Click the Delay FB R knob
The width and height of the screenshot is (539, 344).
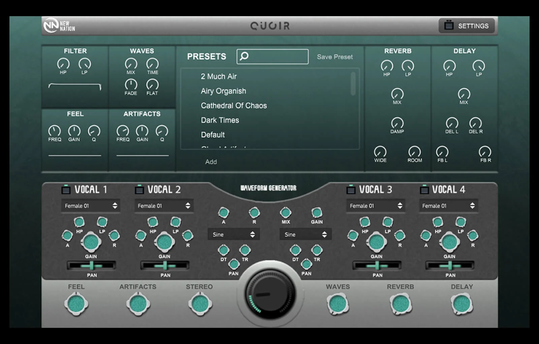pyautogui.click(x=485, y=151)
